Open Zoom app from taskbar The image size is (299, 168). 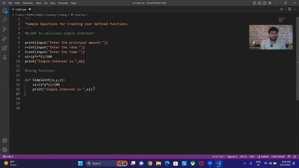tap(210, 163)
